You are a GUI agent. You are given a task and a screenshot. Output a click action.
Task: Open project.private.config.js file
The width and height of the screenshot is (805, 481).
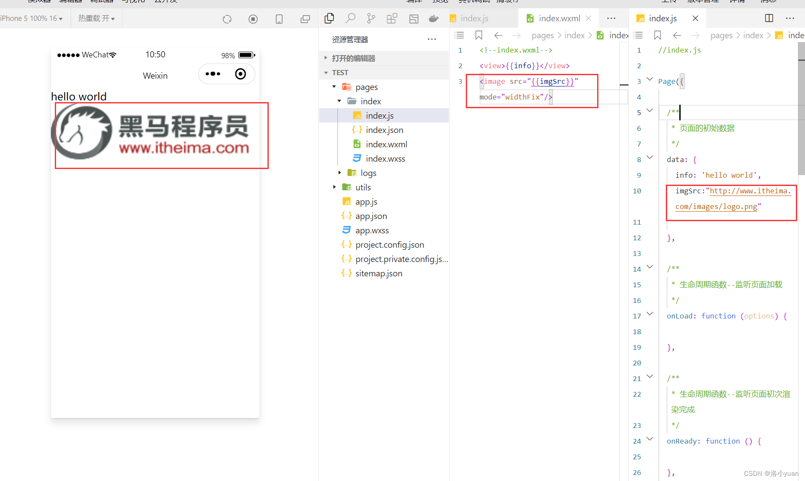click(x=384, y=259)
